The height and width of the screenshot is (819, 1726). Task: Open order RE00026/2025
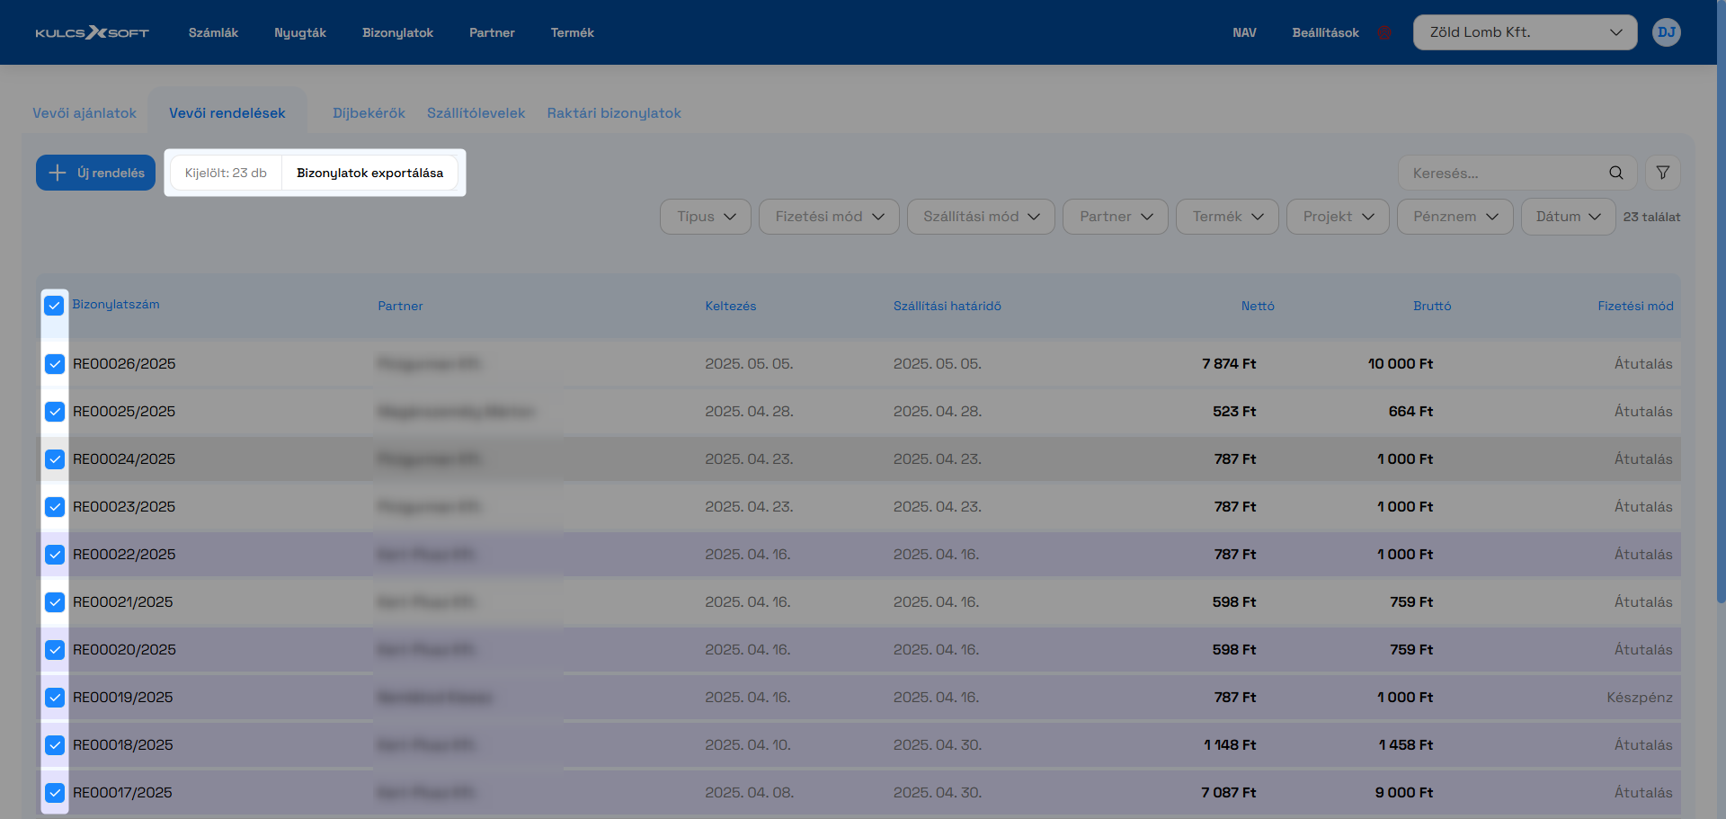tap(124, 364)
